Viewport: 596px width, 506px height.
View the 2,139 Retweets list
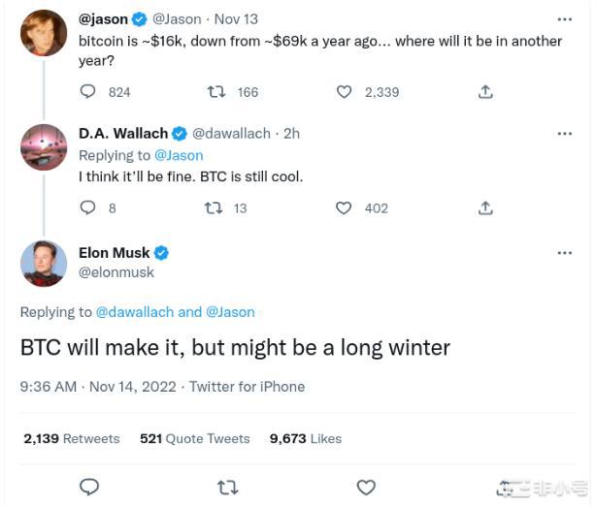point(72,438)
